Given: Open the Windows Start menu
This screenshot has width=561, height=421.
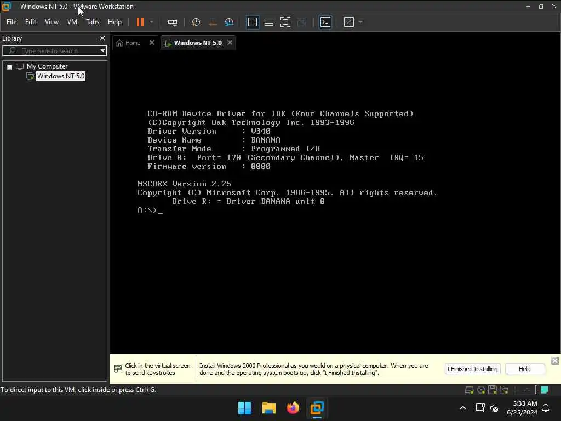Looking at the screenshot, I should coord(245,408).
